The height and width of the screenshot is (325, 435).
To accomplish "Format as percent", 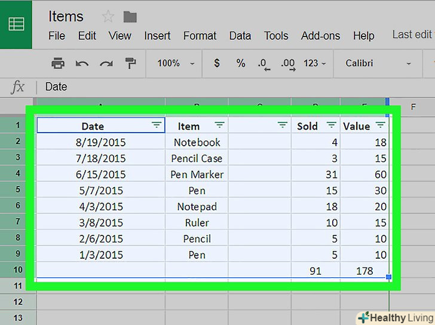I will pyautogui.click(x=241, y=63).
